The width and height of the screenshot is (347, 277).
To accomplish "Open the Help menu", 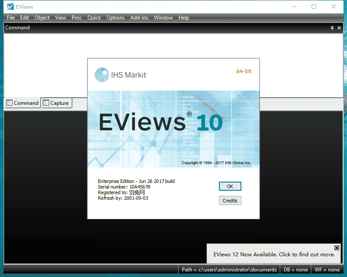I will 184,18.
